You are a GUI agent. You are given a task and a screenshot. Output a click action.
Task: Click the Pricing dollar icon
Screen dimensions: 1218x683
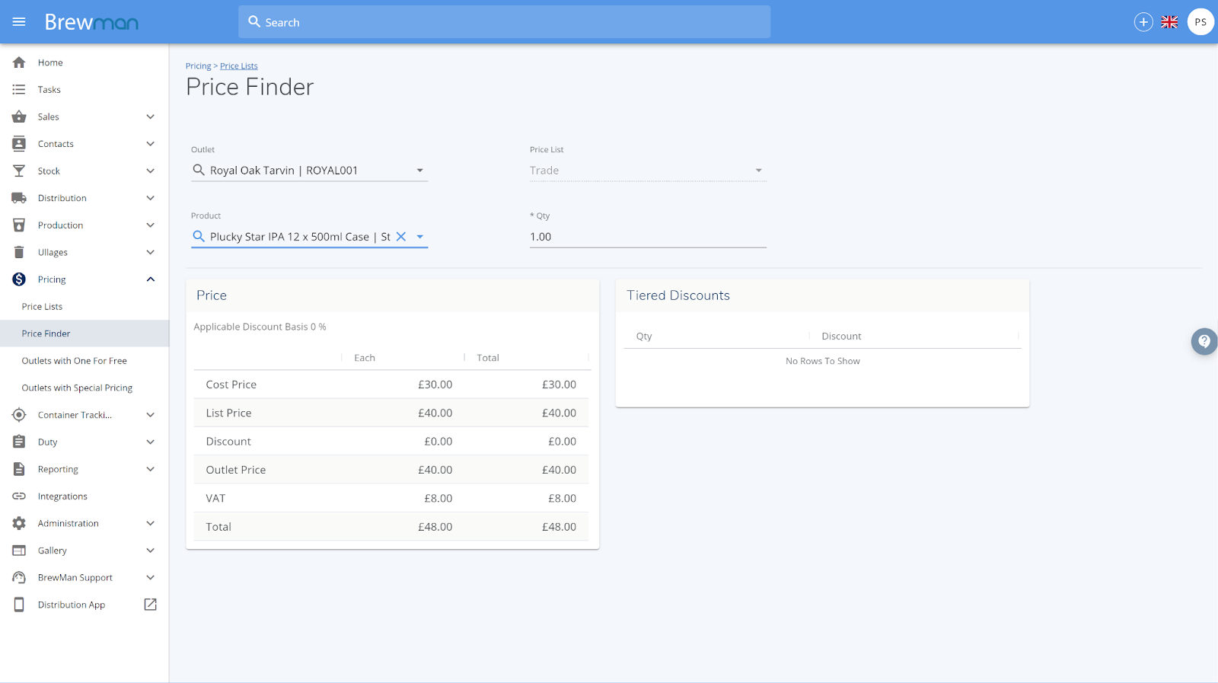[x=19, y=279]
